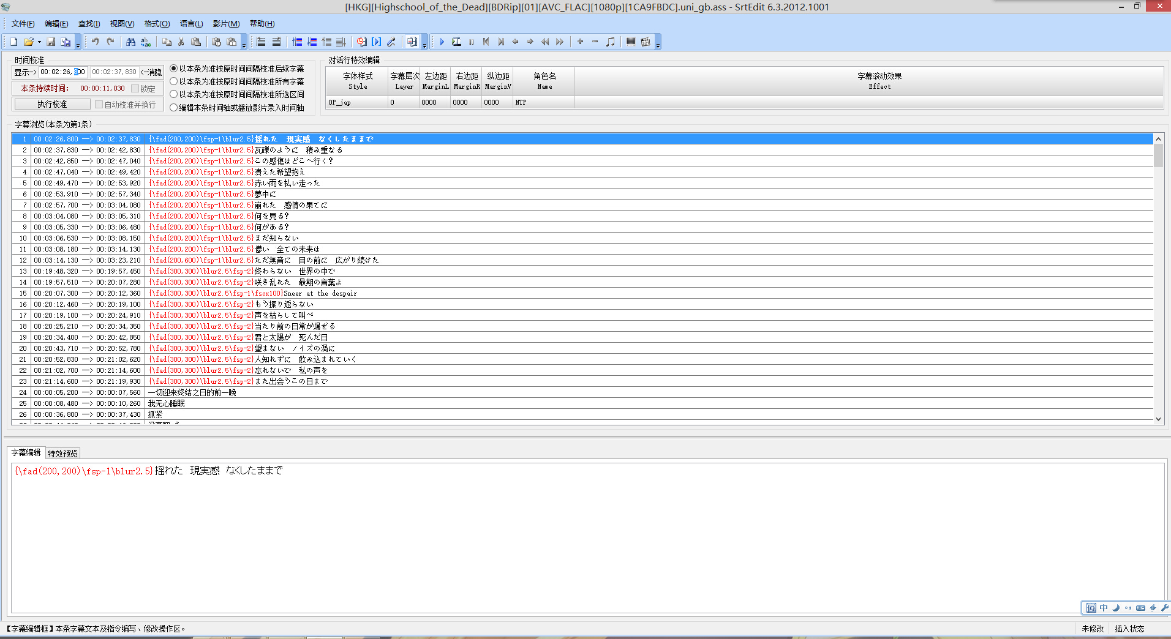Click the plus toolbar icon

click(580, 42)
